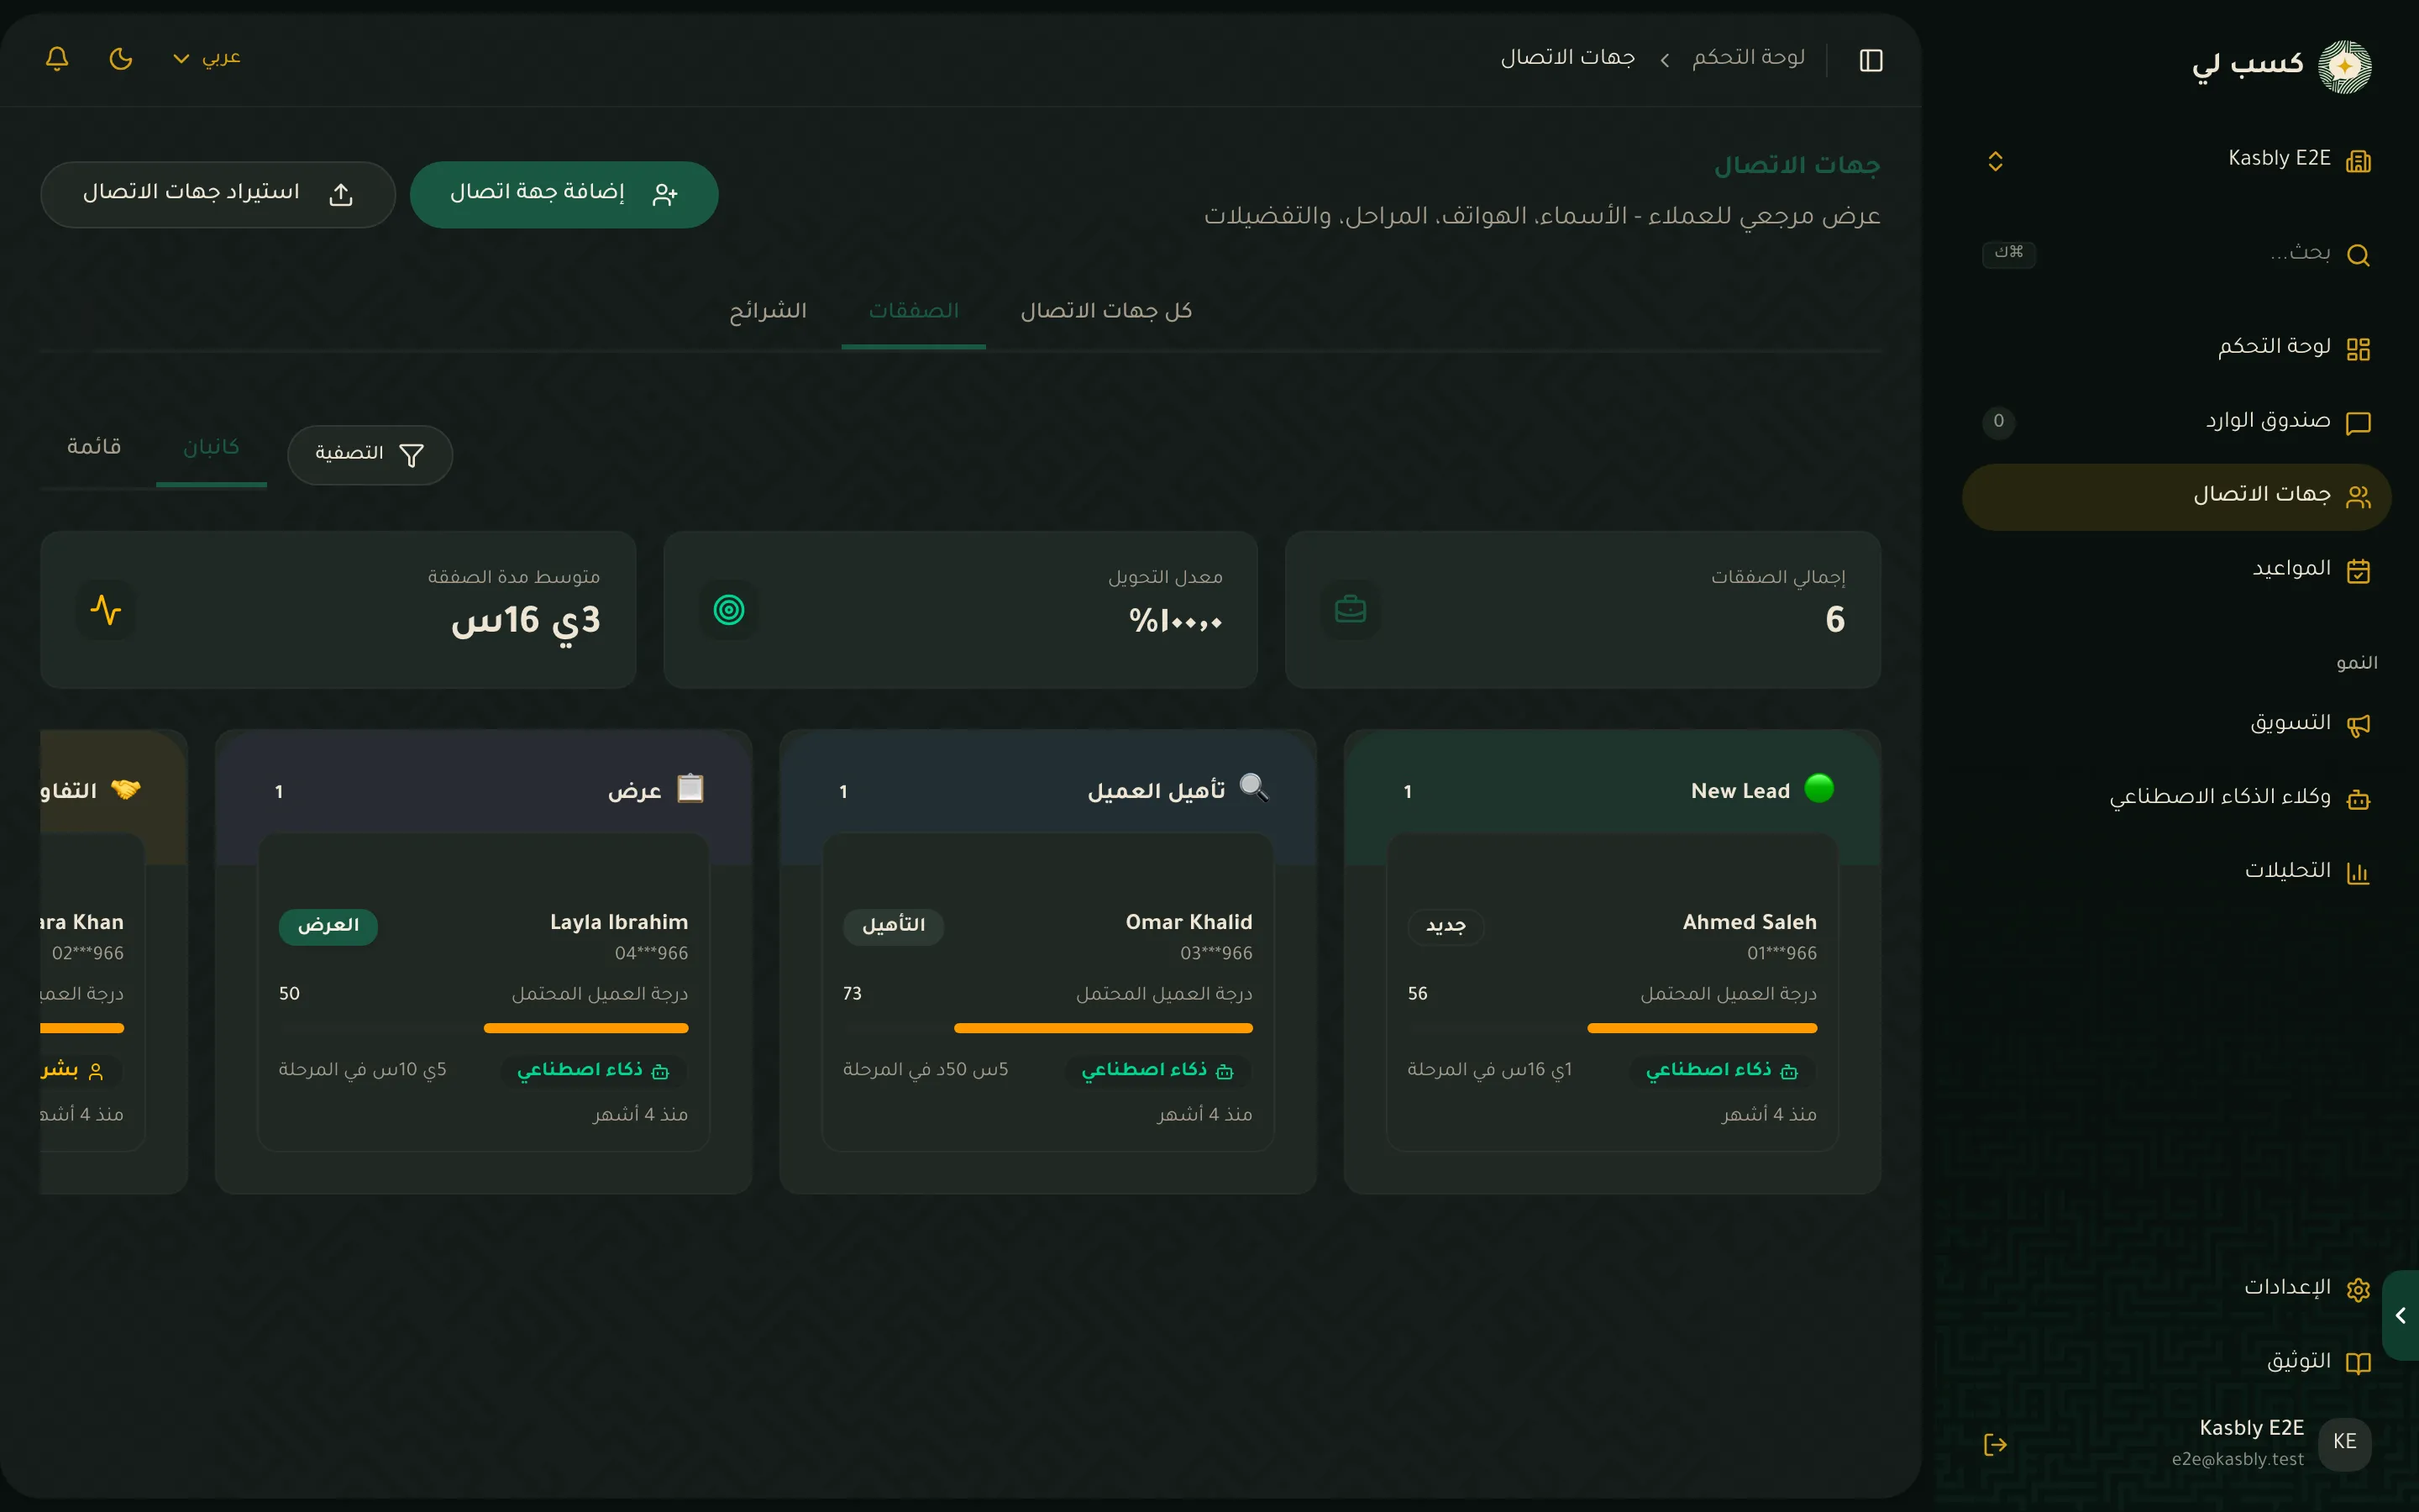Image resolution: width=2419 pixels, height=1512 pixels.
Task: Open صندوق الوارد inbox
Action: [x=2177, y=422]
